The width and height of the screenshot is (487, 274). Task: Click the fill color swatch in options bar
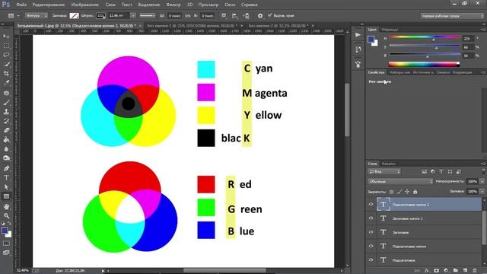pos(74,15)
